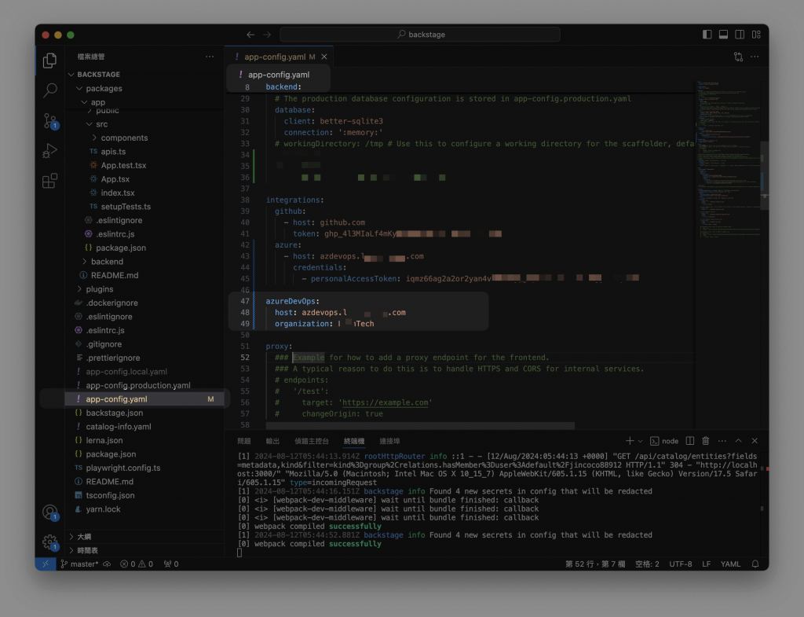Open the Explorer view in activity bar

point(49,61)
